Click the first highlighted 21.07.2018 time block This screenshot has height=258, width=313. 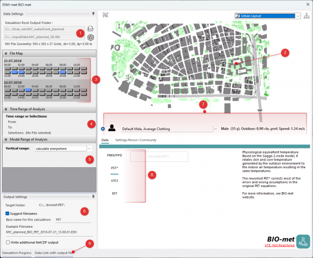[x=15, y=72]
